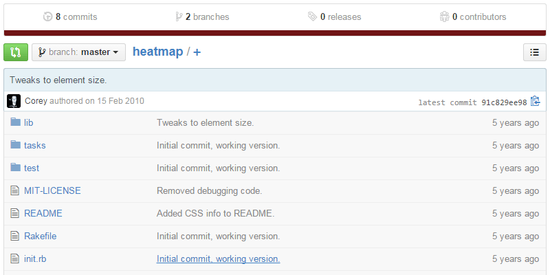Image resolution: width=550 pixels, height=275 pixels.
Task: Click the lib folder icon
Action: (x=15, y=123)
